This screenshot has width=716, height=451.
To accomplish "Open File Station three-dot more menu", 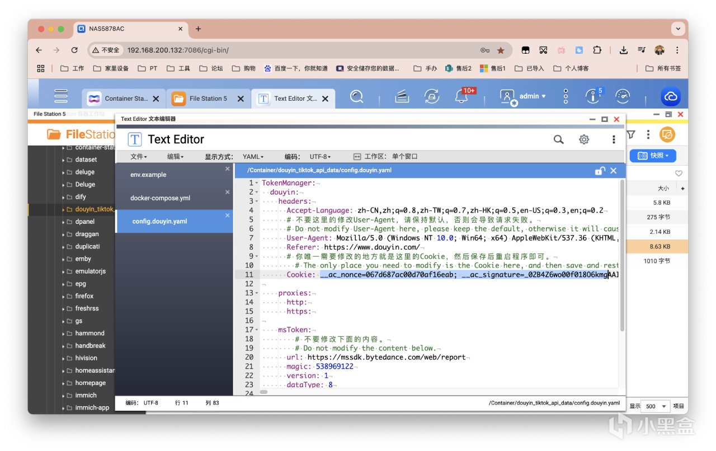I will click(x=648, y=134).
